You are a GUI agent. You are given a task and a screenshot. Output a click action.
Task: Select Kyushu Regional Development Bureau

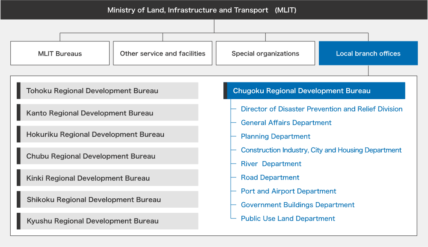107,221
